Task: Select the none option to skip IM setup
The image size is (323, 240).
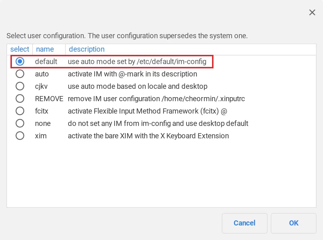Action: point(20,123)
